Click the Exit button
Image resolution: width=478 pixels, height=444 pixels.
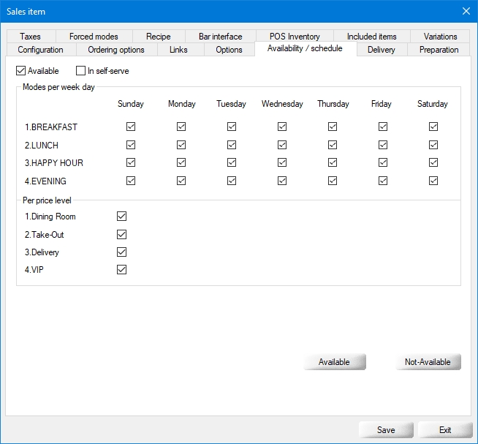(x=444, y=430)
